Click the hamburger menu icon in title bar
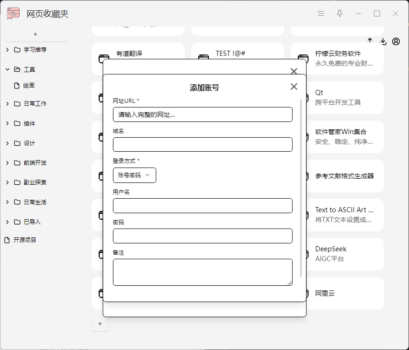 pyautogui.click(x=321, y=13)
